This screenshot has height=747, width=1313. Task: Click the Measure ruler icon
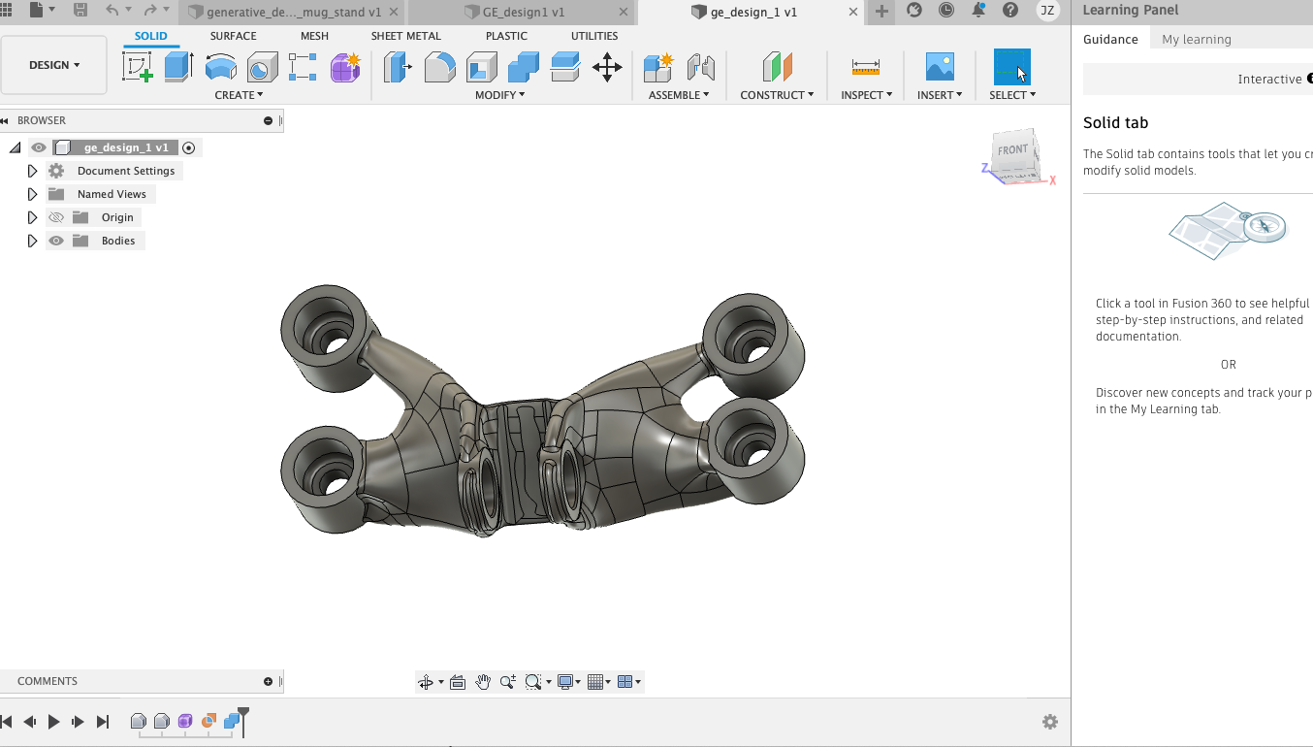pyautogui.click(x=865, y=67)
